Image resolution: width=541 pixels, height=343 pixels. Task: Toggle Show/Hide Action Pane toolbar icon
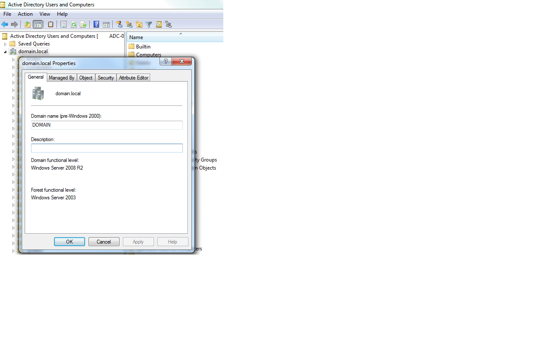[x=106, y=25]
